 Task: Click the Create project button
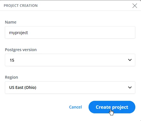(x=112, y=107)
